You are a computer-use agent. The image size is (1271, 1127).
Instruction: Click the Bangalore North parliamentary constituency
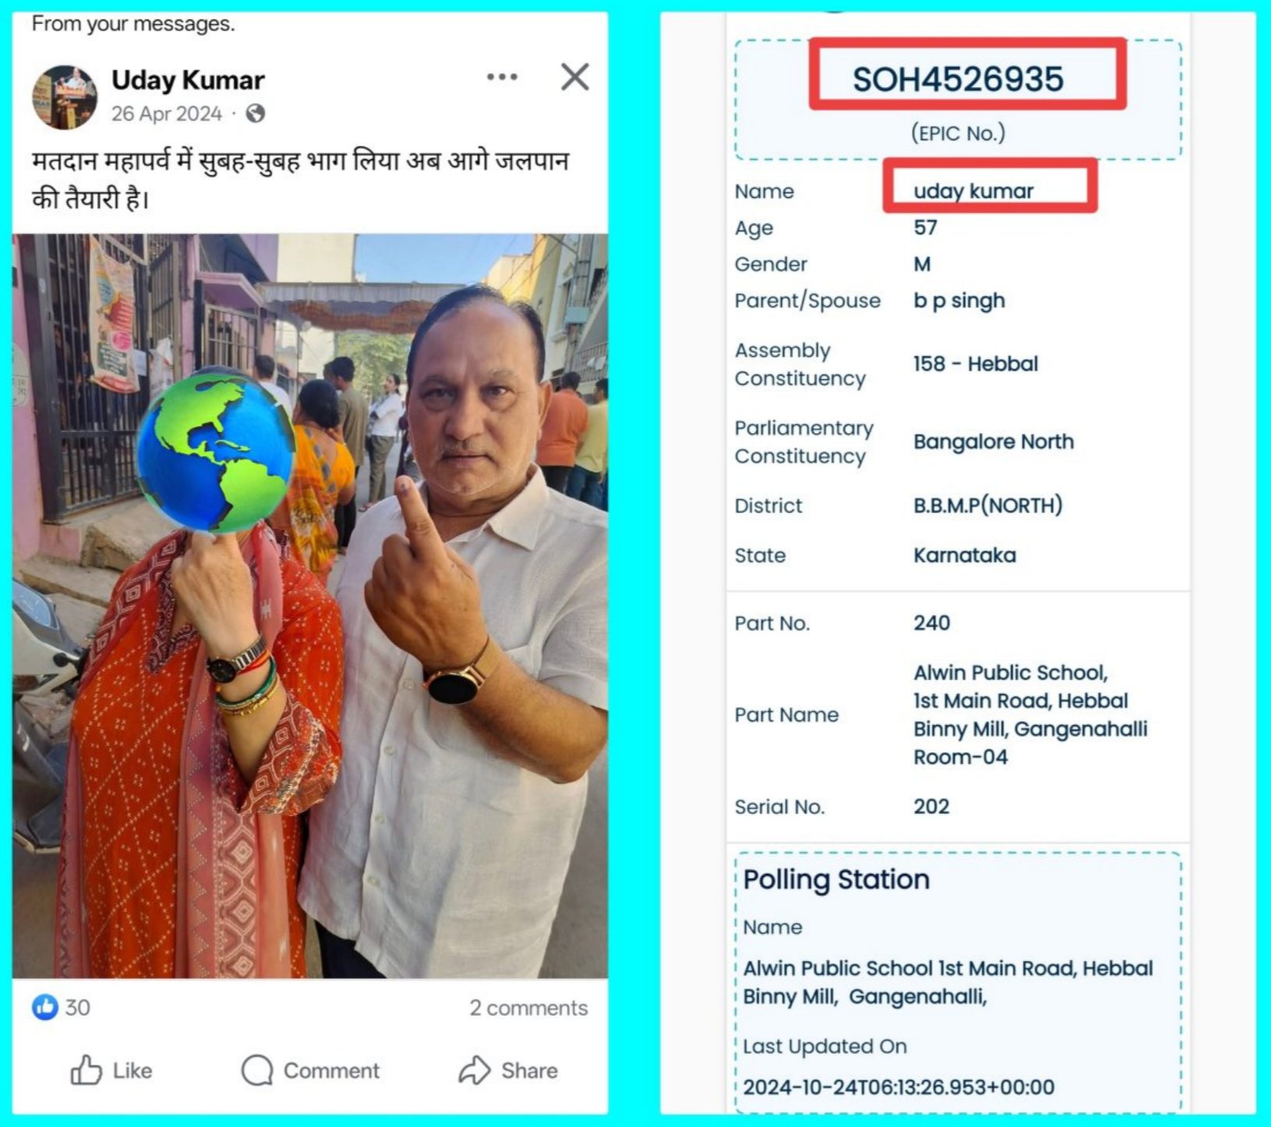pyautogui.click(x=994, y=442)
